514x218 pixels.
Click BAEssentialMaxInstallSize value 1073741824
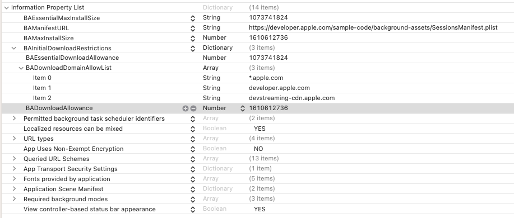point(268,18)
